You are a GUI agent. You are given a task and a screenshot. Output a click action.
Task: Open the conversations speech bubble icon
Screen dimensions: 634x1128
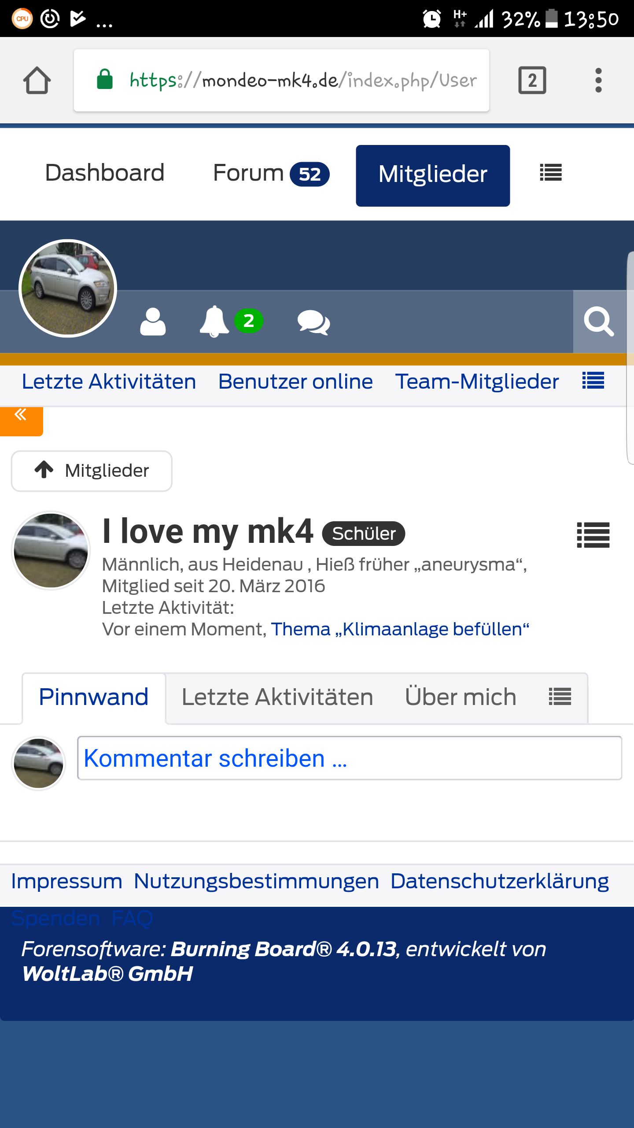click(x=313, y=323)
